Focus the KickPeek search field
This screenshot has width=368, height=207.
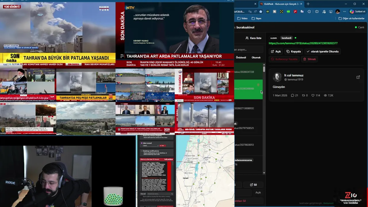point(248,49)
